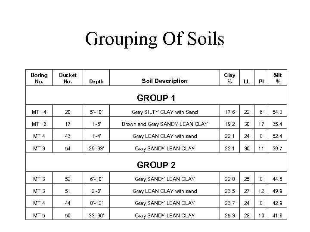Select "Brown and Gray SANDY LEAN CLAY" text
Viewport: 310px width, 232px height.
(165, 124)
